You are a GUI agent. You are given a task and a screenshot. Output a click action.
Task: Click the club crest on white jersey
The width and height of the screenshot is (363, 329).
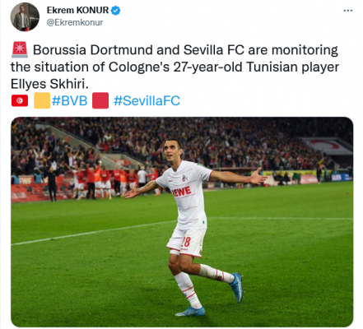(x=185, y=178)
